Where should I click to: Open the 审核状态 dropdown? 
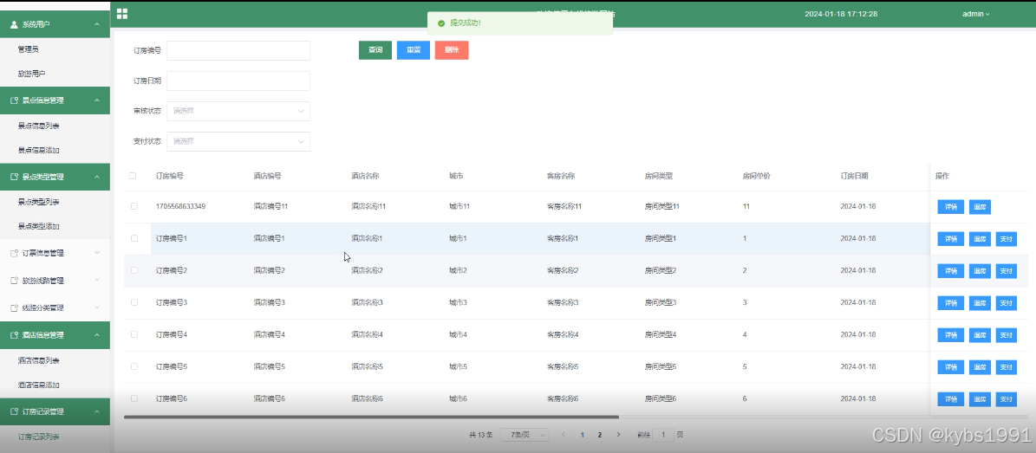pos(238,111)
